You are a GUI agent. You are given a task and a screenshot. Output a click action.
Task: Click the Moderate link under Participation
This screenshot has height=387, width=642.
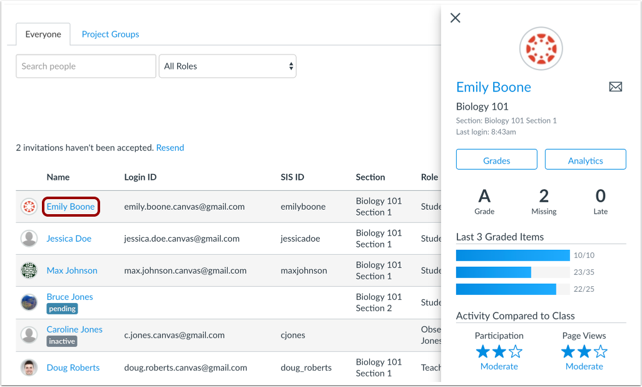click(499, 366)
